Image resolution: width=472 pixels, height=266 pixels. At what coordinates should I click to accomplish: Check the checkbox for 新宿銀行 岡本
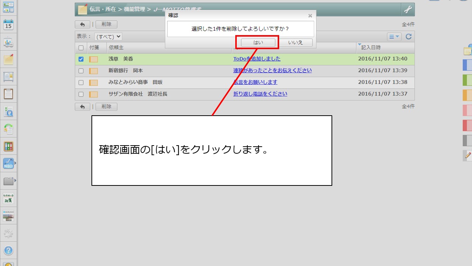click(81, 71)
